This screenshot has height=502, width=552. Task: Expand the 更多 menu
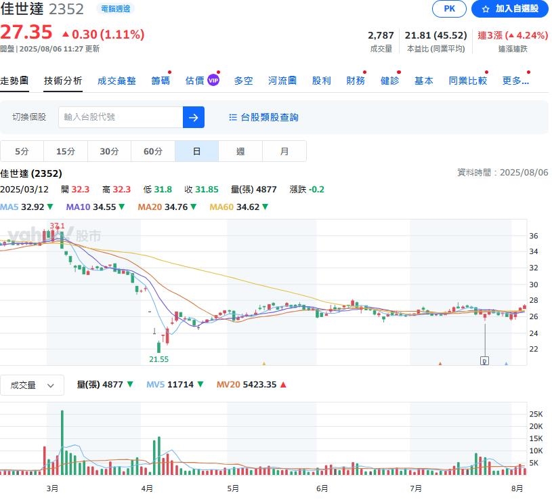515,79
